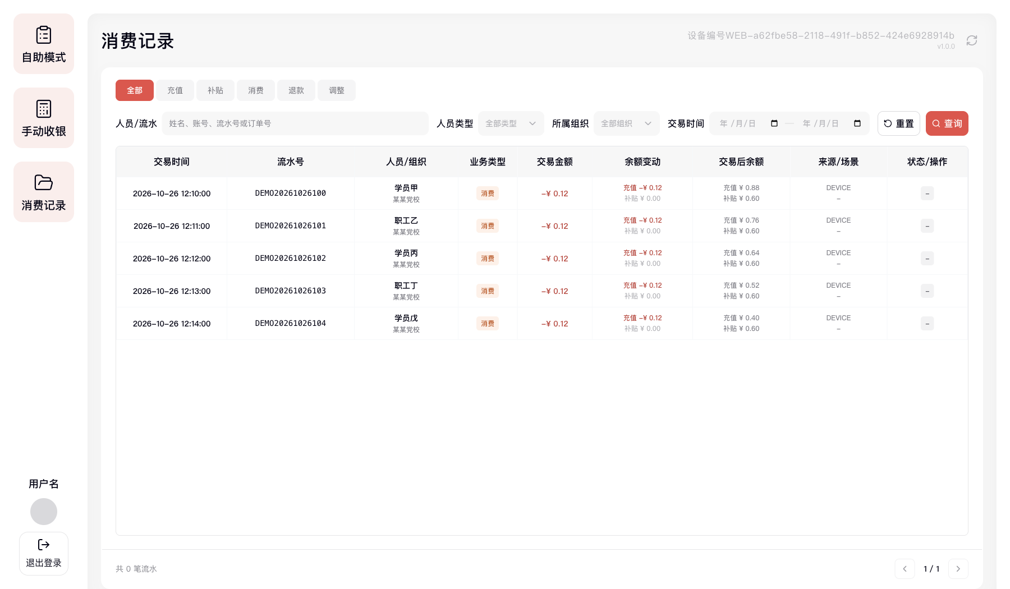Image resolution: width=1010 pixels, height=589 pixels.
Task: Click the 消费 tag in the 职工乙 row
Action: (x=488, y=226)
